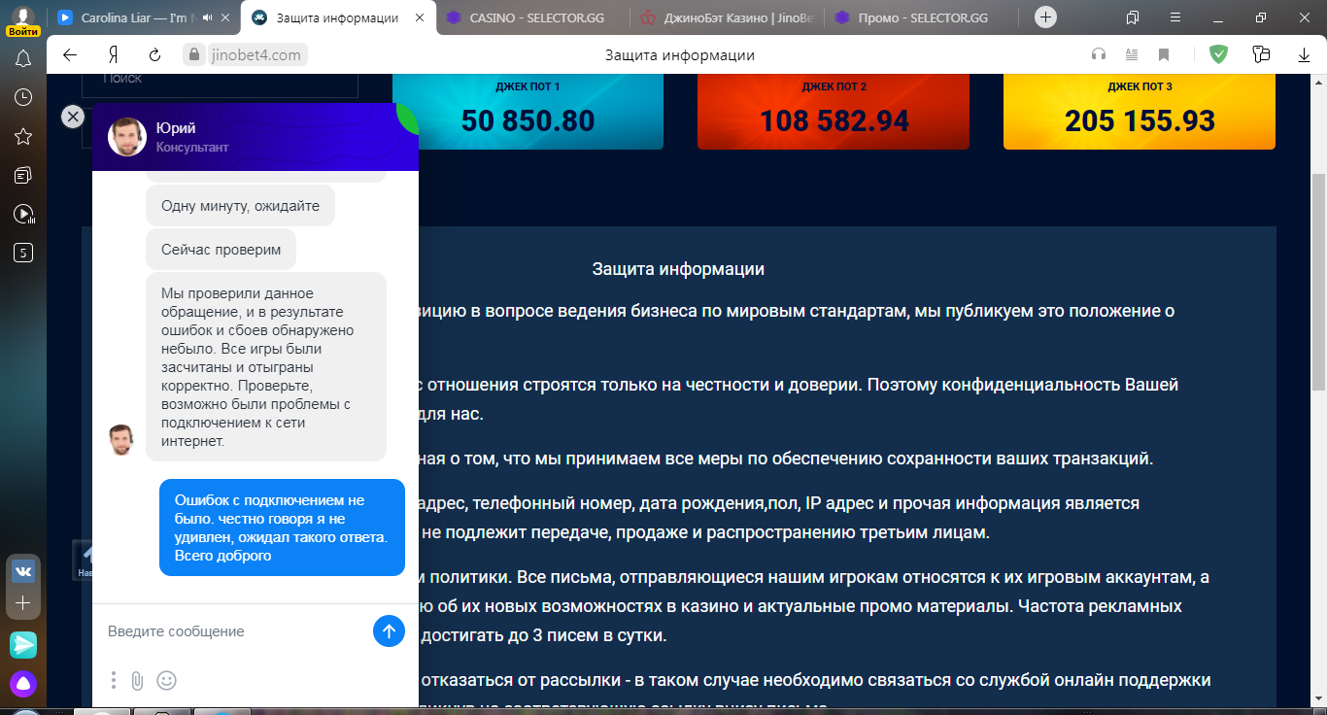
Task: Open chat options via three-dots menu
Action: click(x=113, y=681)
